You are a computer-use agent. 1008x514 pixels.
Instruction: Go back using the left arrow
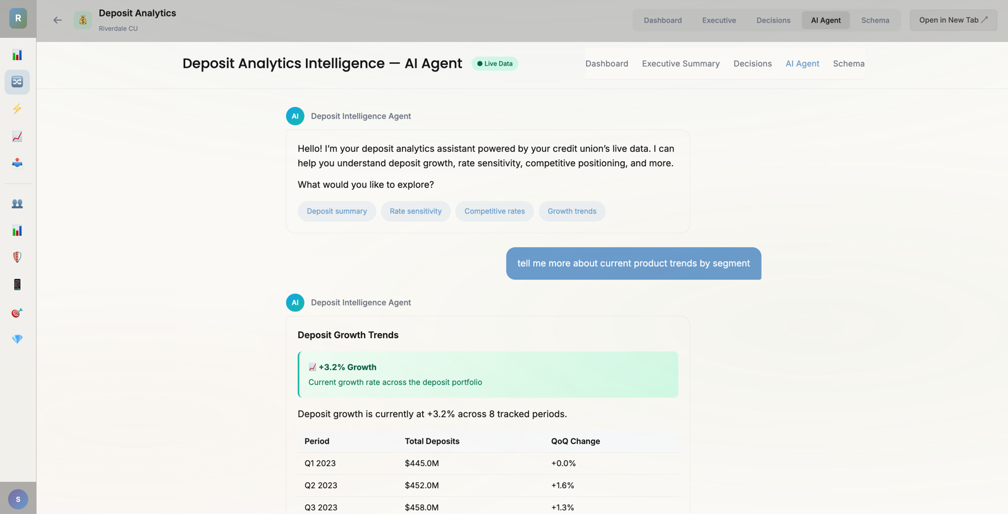pos(58,20)
